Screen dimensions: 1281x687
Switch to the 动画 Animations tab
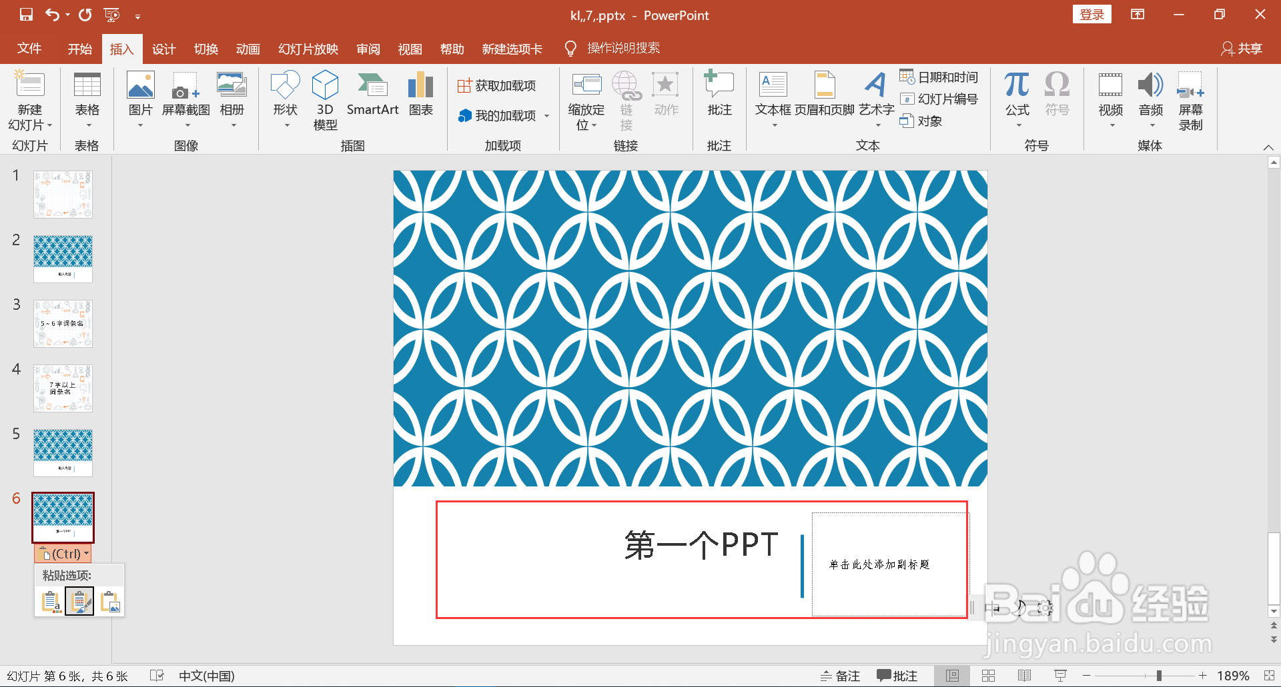[248, 49]
